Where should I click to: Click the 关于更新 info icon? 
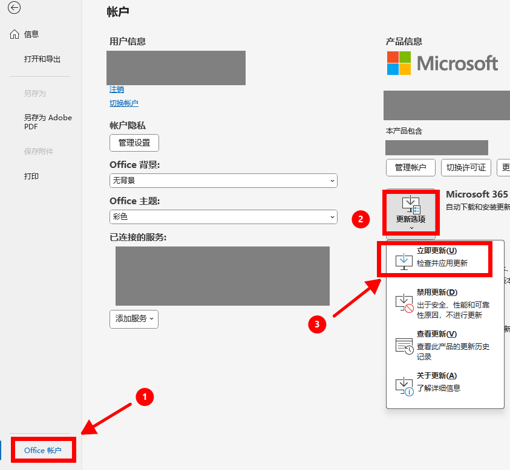click(x=404, y=385)
